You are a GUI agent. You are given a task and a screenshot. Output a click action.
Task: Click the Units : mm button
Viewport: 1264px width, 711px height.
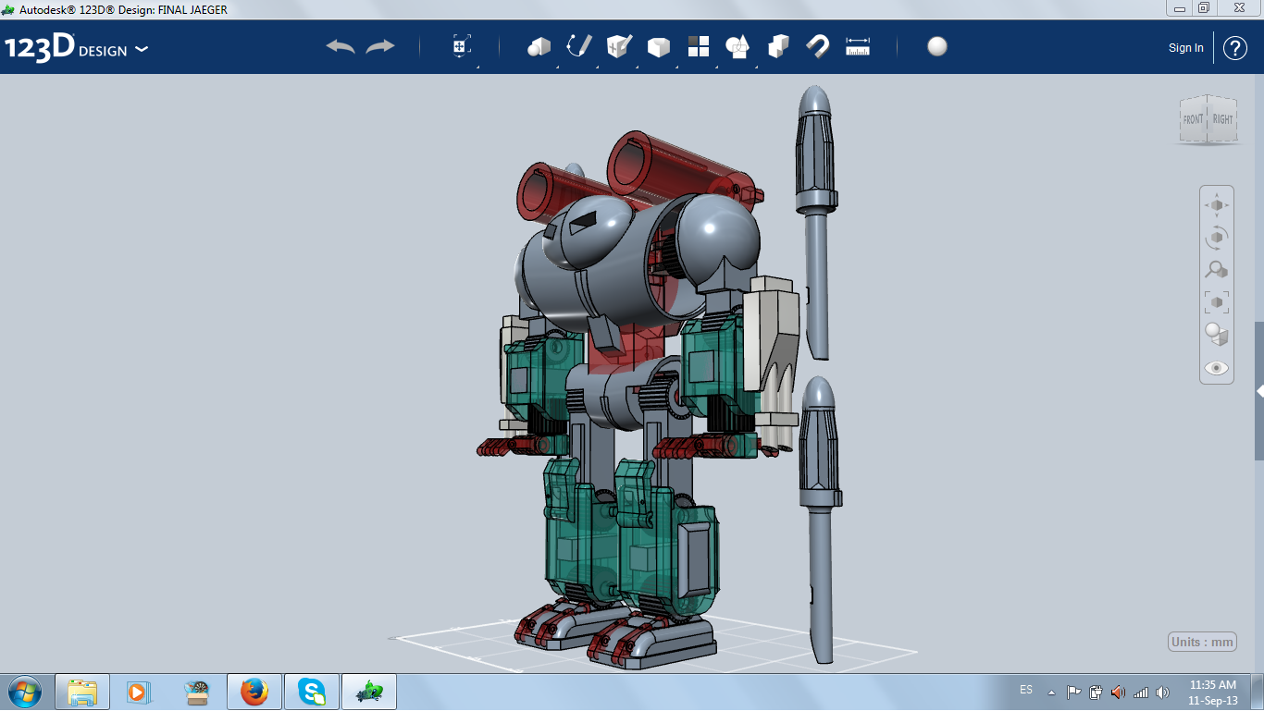[x=1203, y=641]
